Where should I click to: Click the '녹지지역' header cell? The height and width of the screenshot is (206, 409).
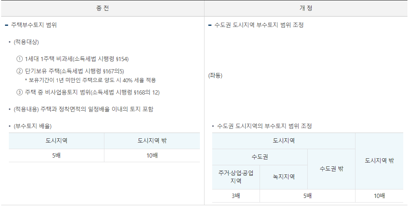(x=283, y=177)
